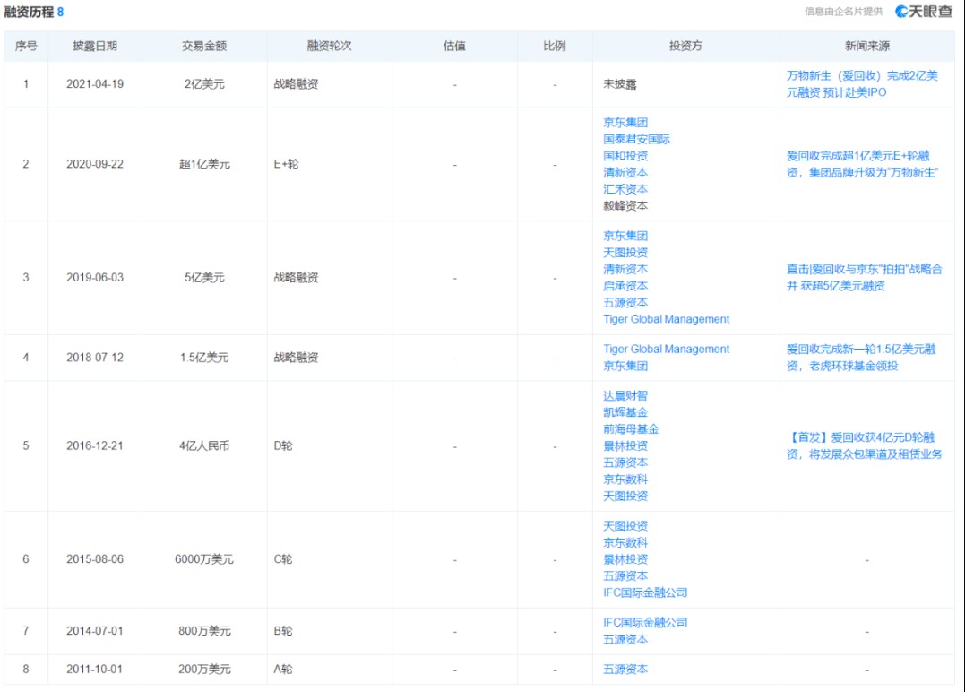Open 京东数科 in the D轮 row

pyautogui.click(x=625, y=479)
